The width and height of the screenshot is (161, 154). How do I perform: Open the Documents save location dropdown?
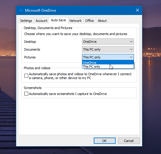108,49
